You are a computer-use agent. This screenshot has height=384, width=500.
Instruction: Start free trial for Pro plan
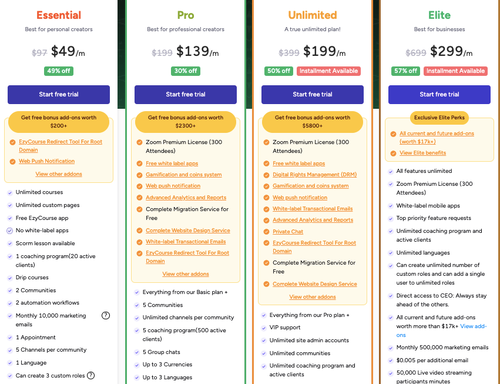coord(186,95)
